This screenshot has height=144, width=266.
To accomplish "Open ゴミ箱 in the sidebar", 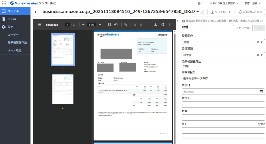I will [11, 19].
